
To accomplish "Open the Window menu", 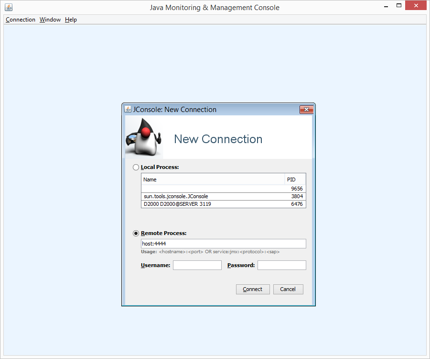I will pos(50,20).
